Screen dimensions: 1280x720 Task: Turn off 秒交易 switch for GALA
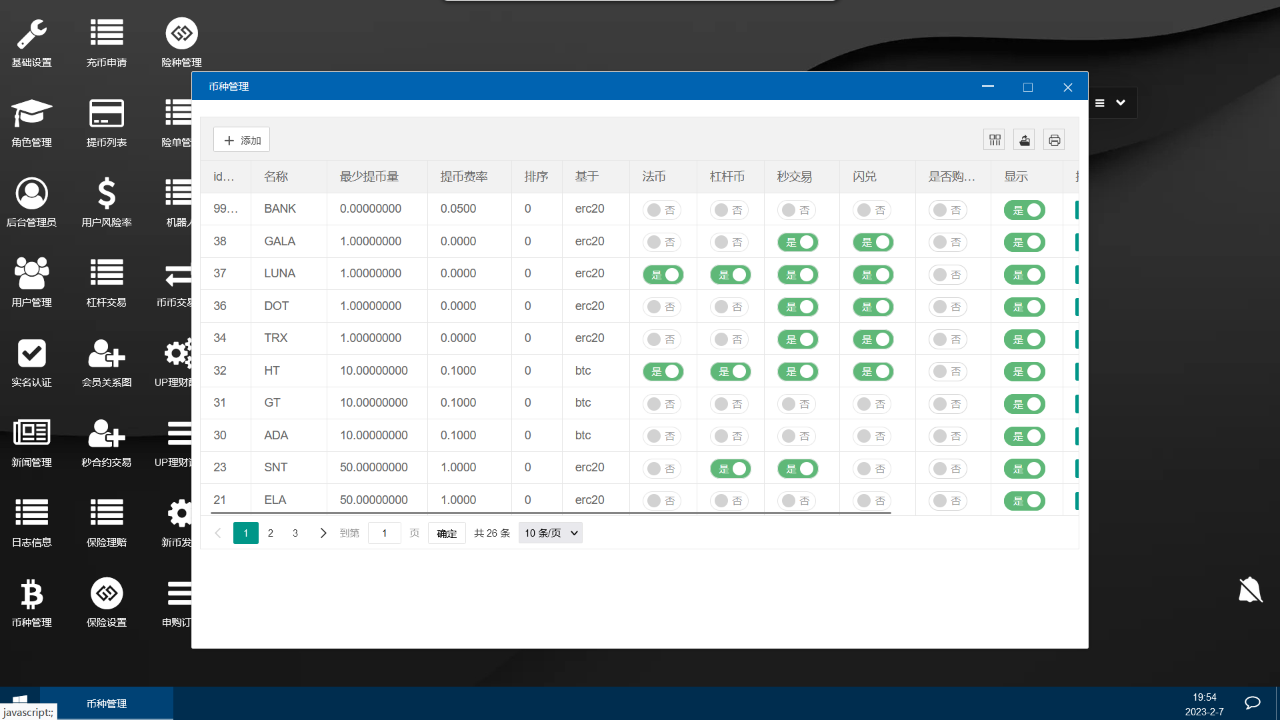coord(798,243)
